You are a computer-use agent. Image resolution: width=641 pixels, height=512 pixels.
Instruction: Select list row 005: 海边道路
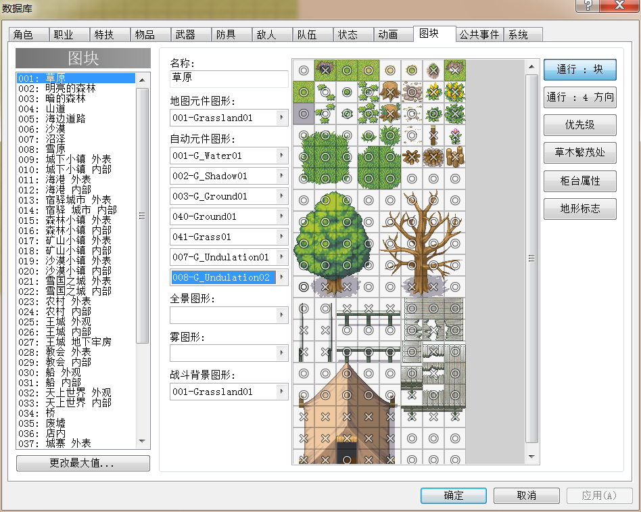point(76,118)
